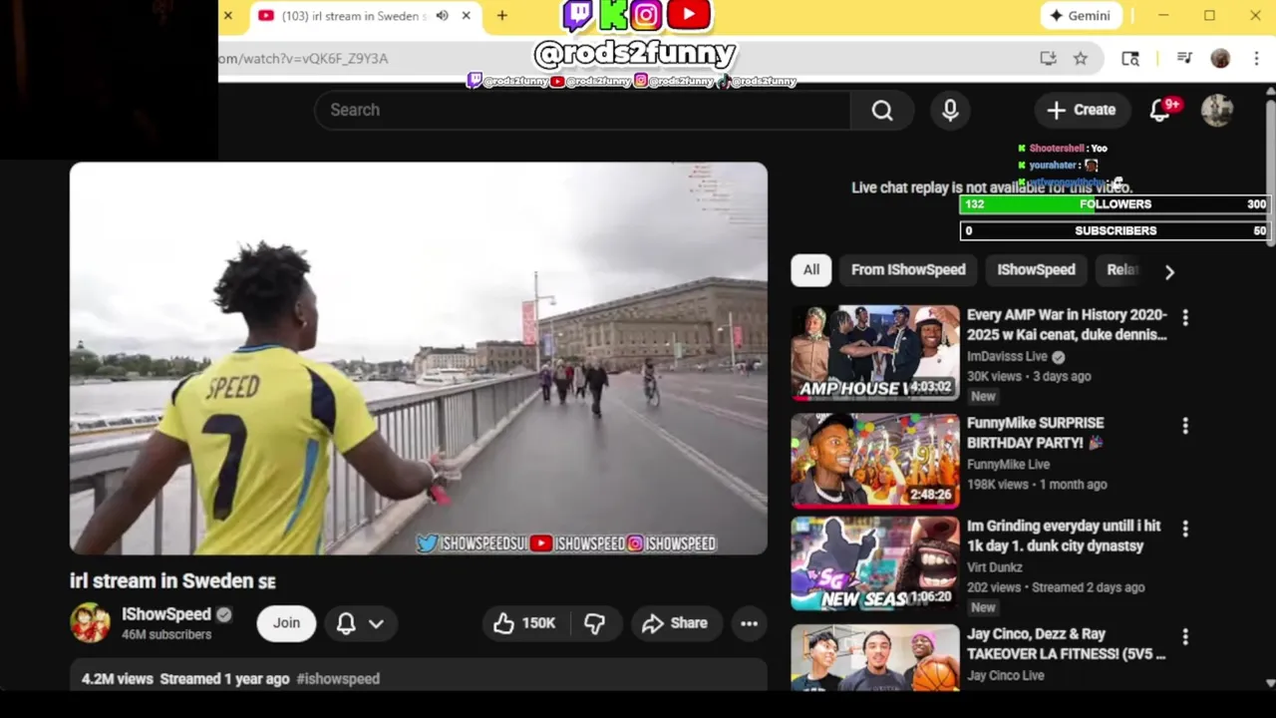Image resolution: width=1276 pixels, height=718 pixels.
Task: Click the Jay Cinco, Dezz & Ray title
Action: (1066, 644)
